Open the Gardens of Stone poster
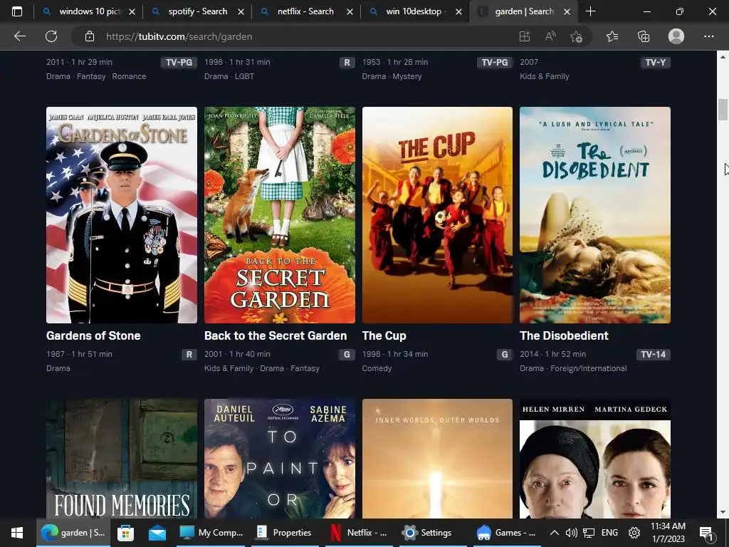 click(x=122, y=215)
